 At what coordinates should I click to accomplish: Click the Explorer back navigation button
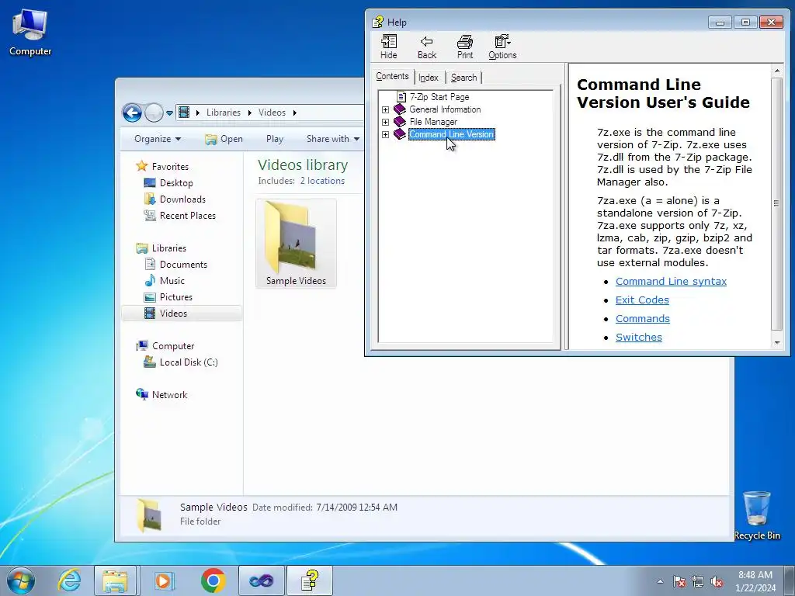pyautogui.click(x=132, y=113)
